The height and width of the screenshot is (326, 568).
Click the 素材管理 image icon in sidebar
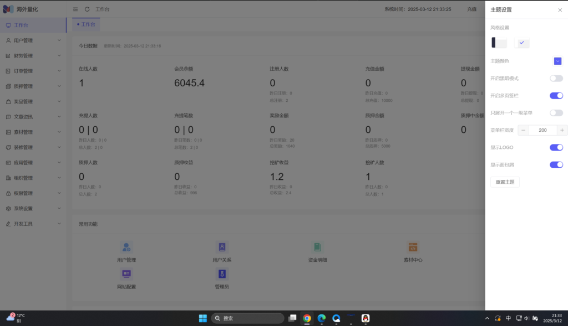[8, 132]
